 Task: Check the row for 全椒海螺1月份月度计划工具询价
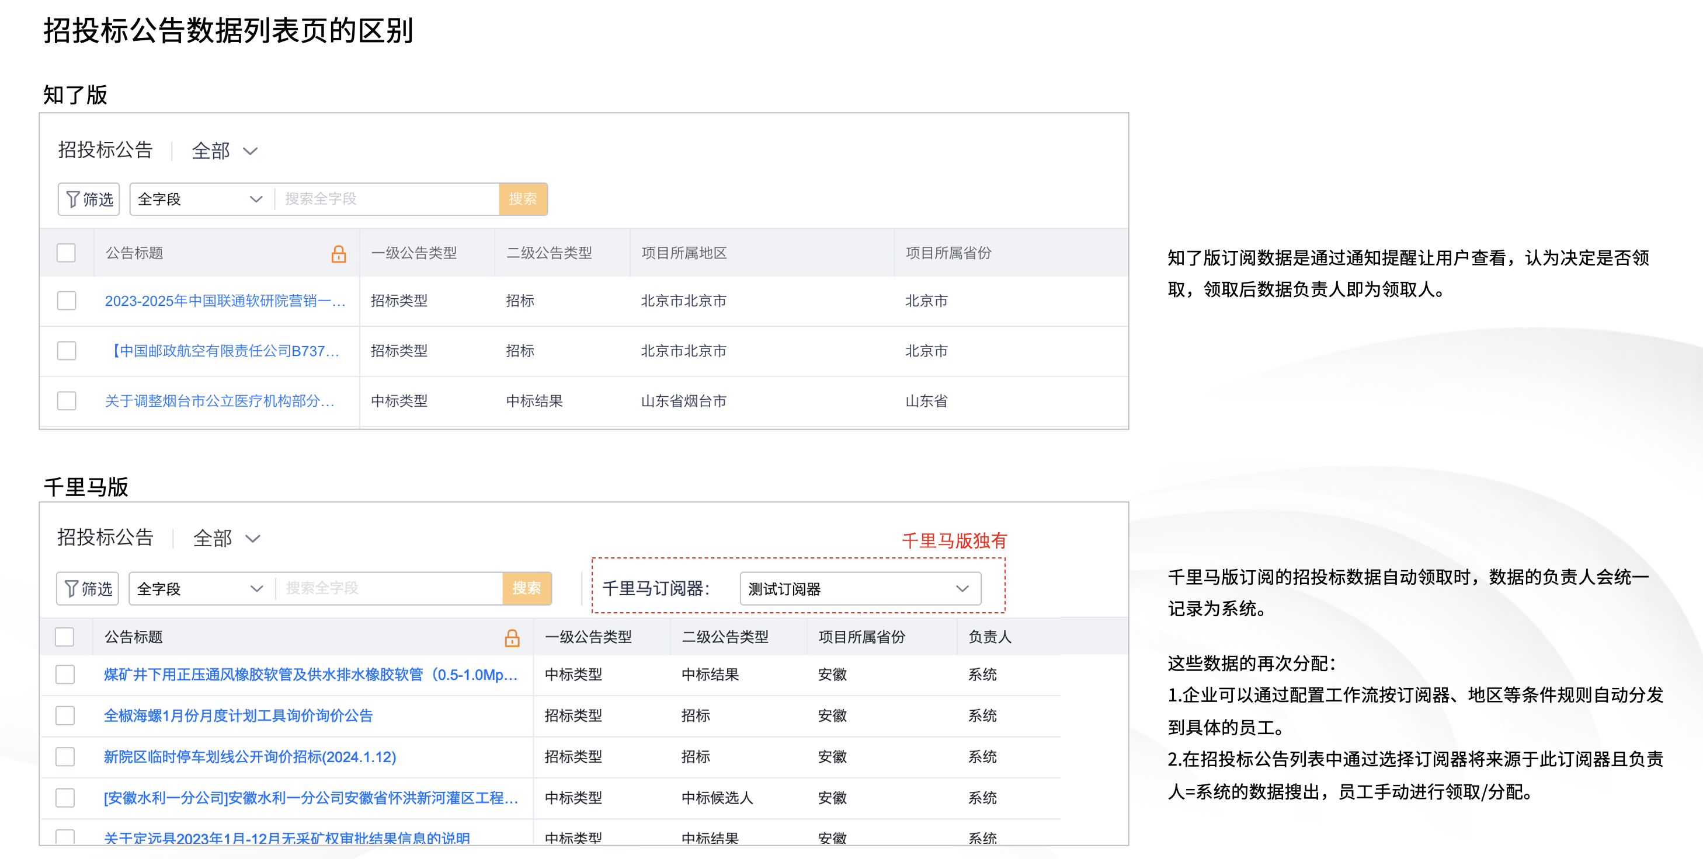click(x=65, y=715)
